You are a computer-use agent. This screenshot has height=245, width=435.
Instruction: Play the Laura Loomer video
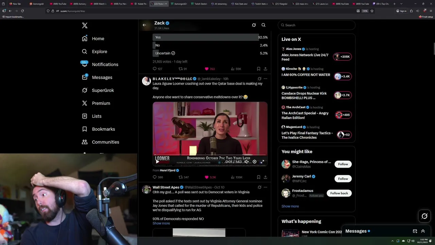157,162
